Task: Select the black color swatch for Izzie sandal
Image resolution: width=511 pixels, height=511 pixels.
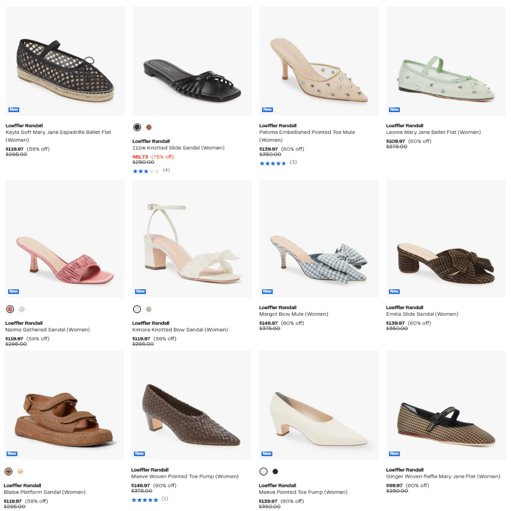Action: click(137, 127)
